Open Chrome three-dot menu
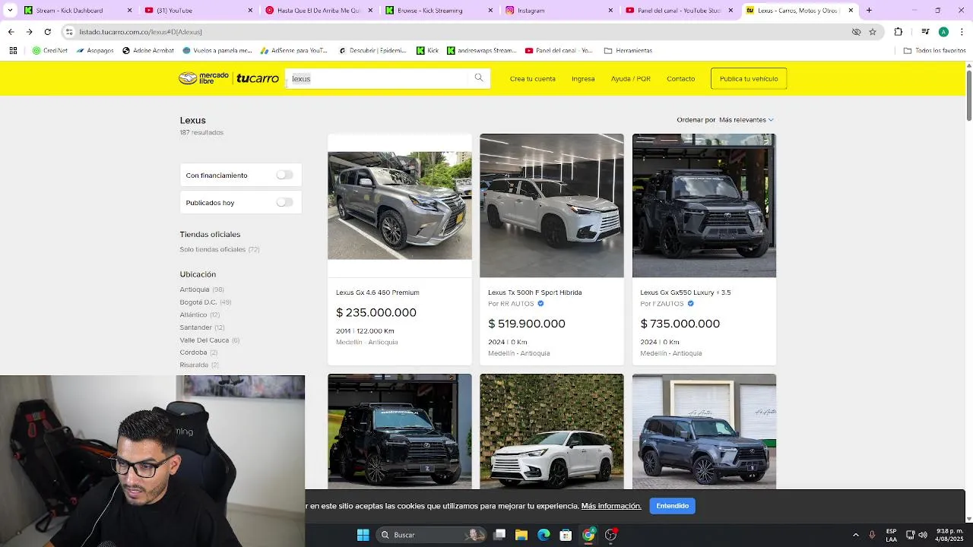The height and width of the screenshot is (547, 973). click(x=962, y=32)
